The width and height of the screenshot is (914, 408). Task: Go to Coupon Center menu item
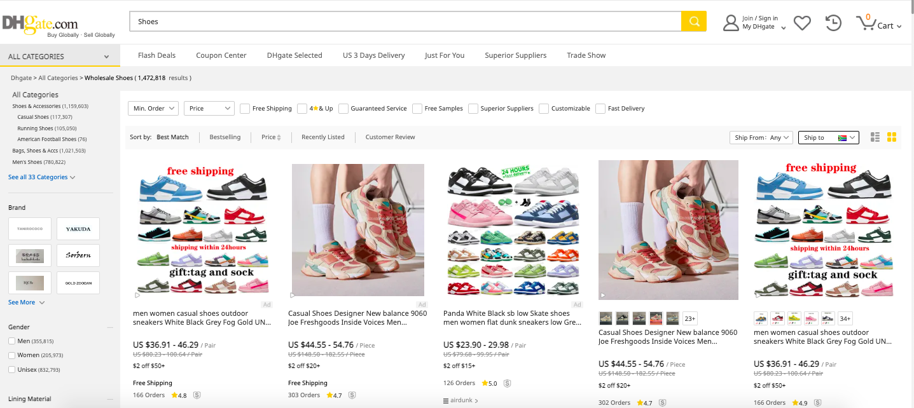221,55
